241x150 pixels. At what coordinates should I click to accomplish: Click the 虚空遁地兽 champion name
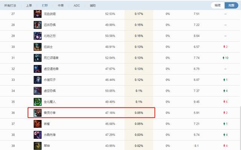tap(51, 69)
